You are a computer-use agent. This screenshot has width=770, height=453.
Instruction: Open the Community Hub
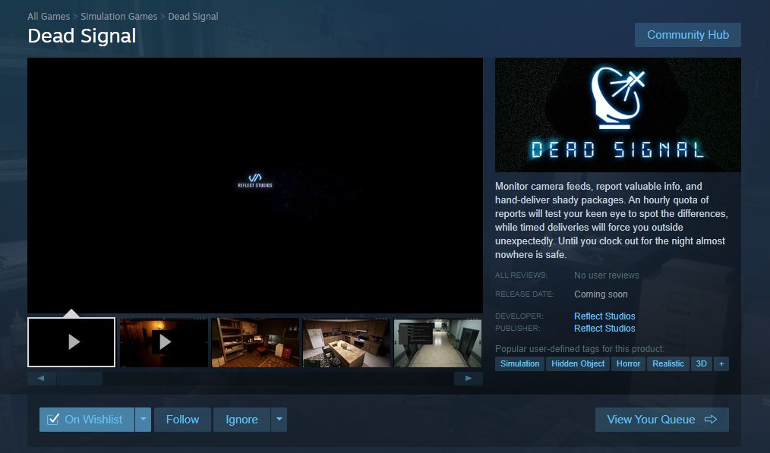pyautogui.click(x=687, y=35)
